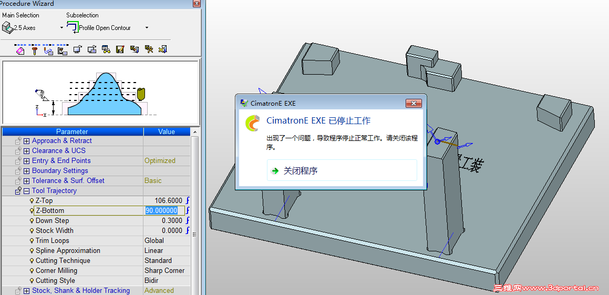Image resolution: width=609 pixels, height=295 pixels.
Task: Click the 2.5 Axes main selection icon
Action: pyautogui.click(x=7, y=27)
